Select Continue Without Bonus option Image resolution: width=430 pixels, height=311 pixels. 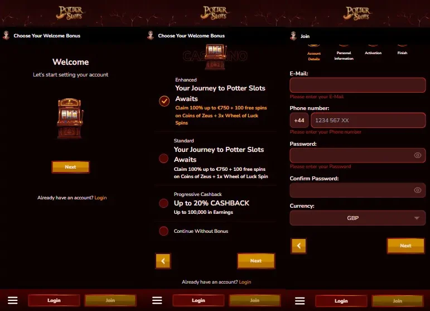coord(164,231)
